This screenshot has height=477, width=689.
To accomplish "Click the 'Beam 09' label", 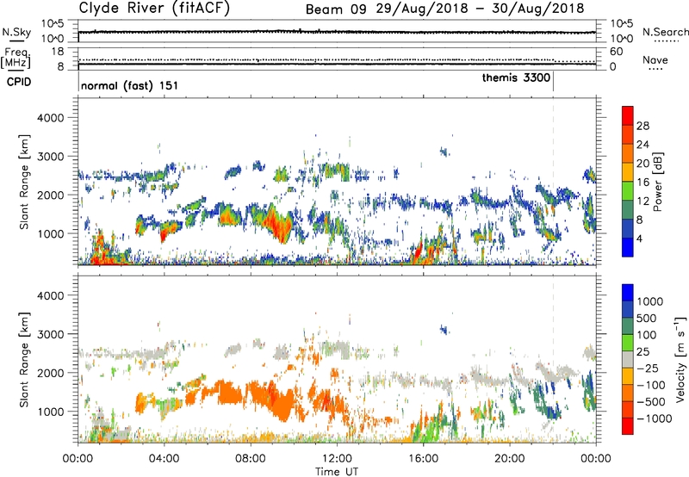I will click(x=336, y=9).
